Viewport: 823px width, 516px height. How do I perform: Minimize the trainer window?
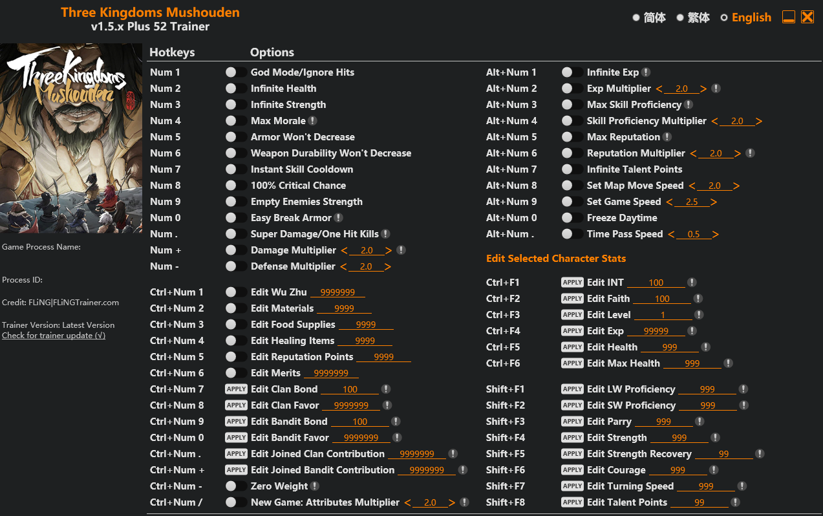click(788, 17)
